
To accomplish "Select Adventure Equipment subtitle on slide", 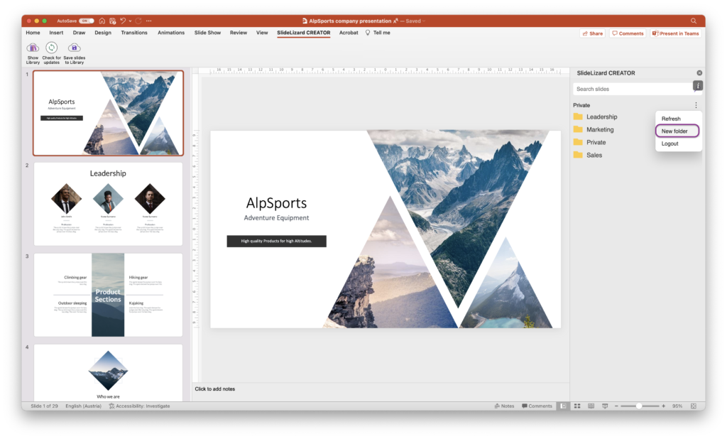I will tap(276, 217).
